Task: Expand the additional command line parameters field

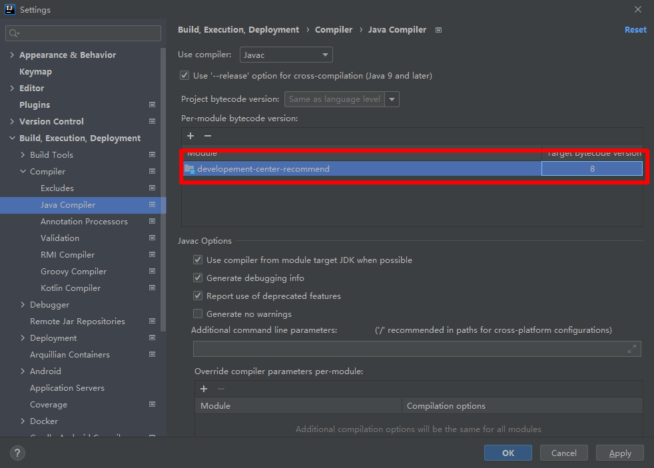Action: click(632, 349)
